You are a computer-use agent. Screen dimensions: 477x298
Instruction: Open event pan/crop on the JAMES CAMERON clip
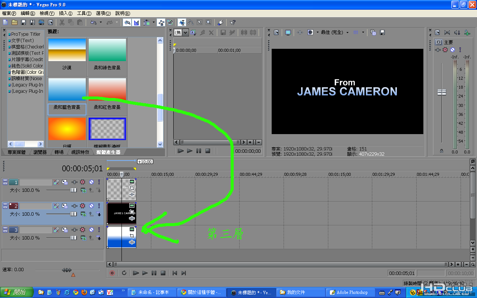[132, 212]
